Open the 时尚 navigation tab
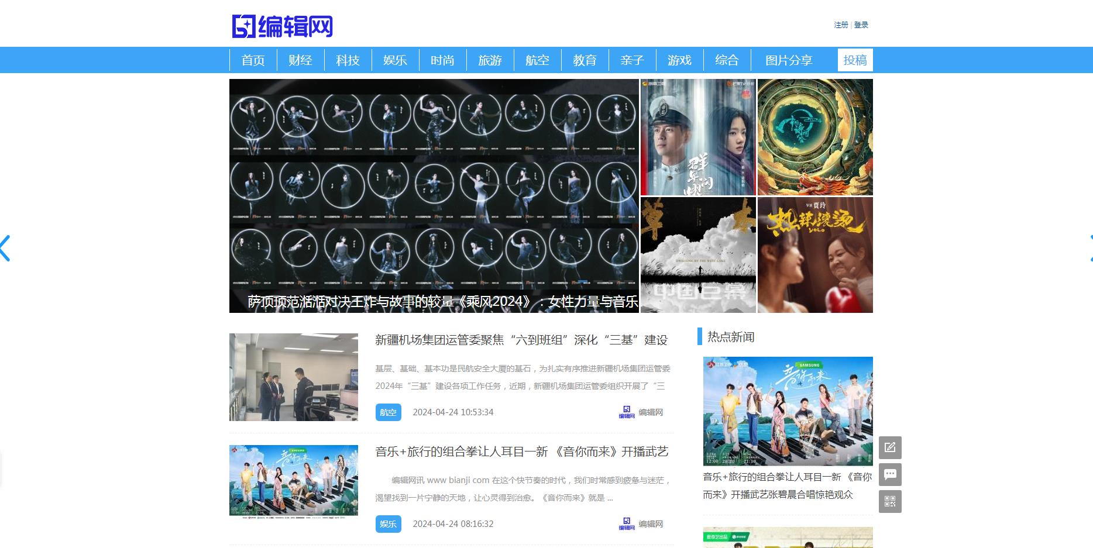1093x548 pixels. [x=443, y=60]
